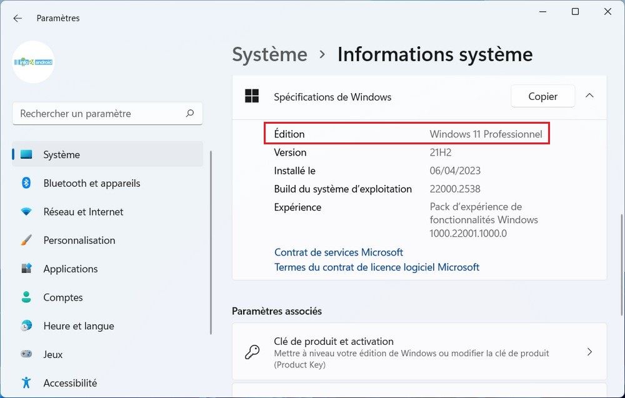Click the Comptes person icon
The height and width of the screenshot is (398, 625).
tap(26, 297)
